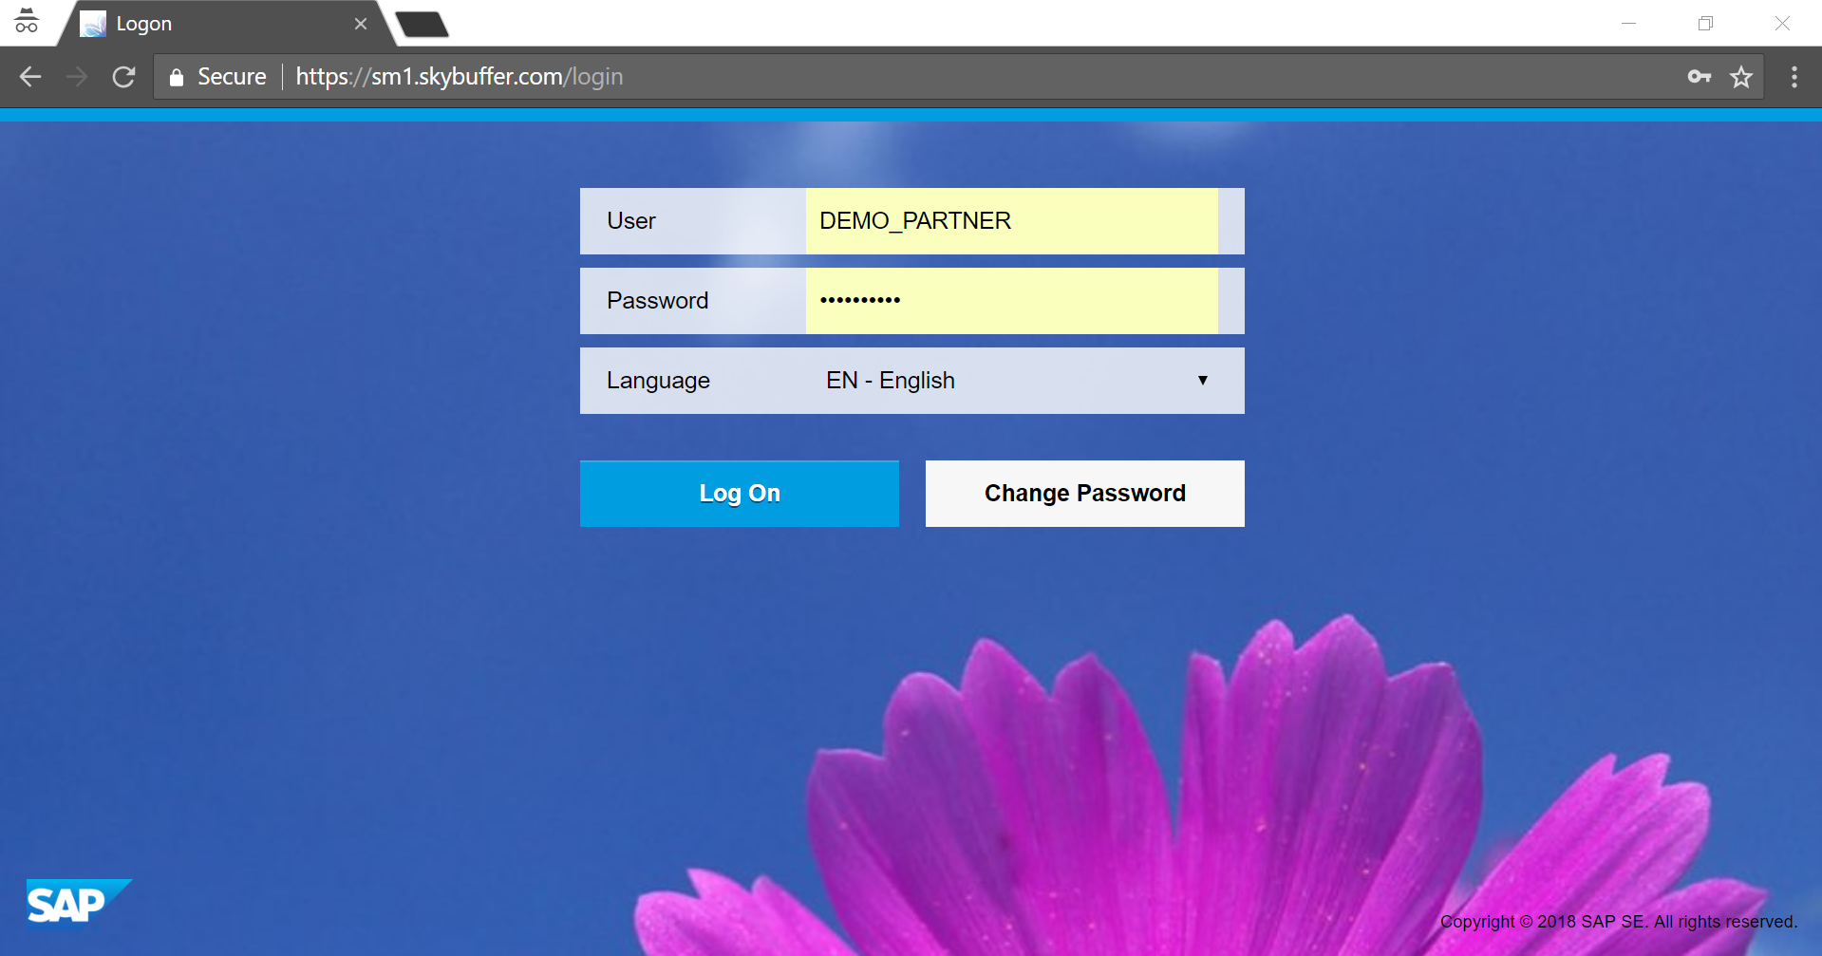Screen dimensions: 1822x956
Task: Open the Language dropdown
Action: [1018, 381]
